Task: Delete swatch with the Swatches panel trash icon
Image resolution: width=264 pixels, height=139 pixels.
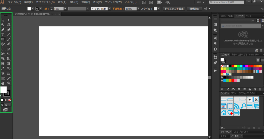Action: coord(260,89)
